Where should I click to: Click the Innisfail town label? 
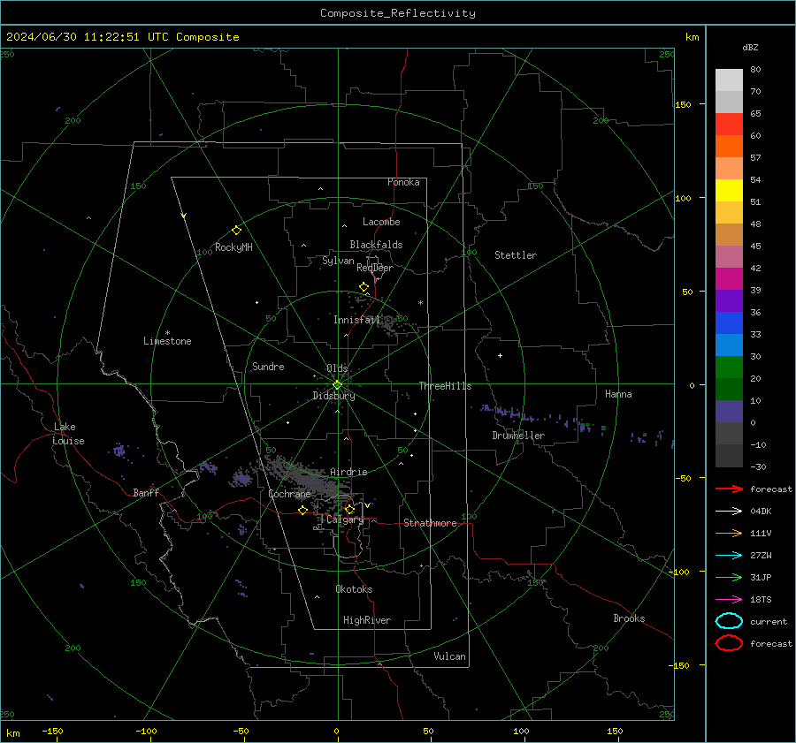(357, 320)
